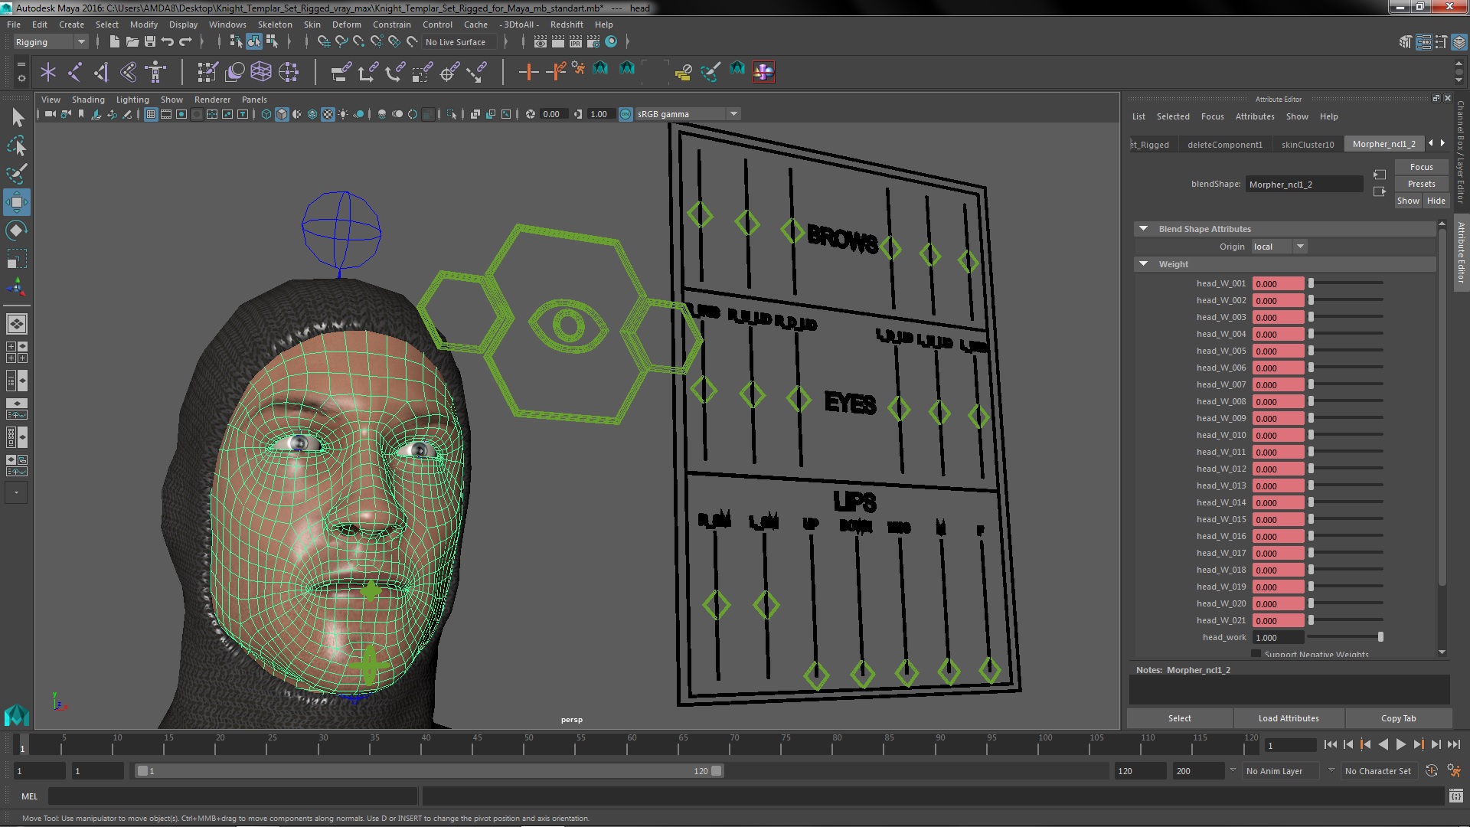Viewport: 1470px width, 827px height.
Task: Toggle textured display in viewport toolbar
Action: point(328,114)
